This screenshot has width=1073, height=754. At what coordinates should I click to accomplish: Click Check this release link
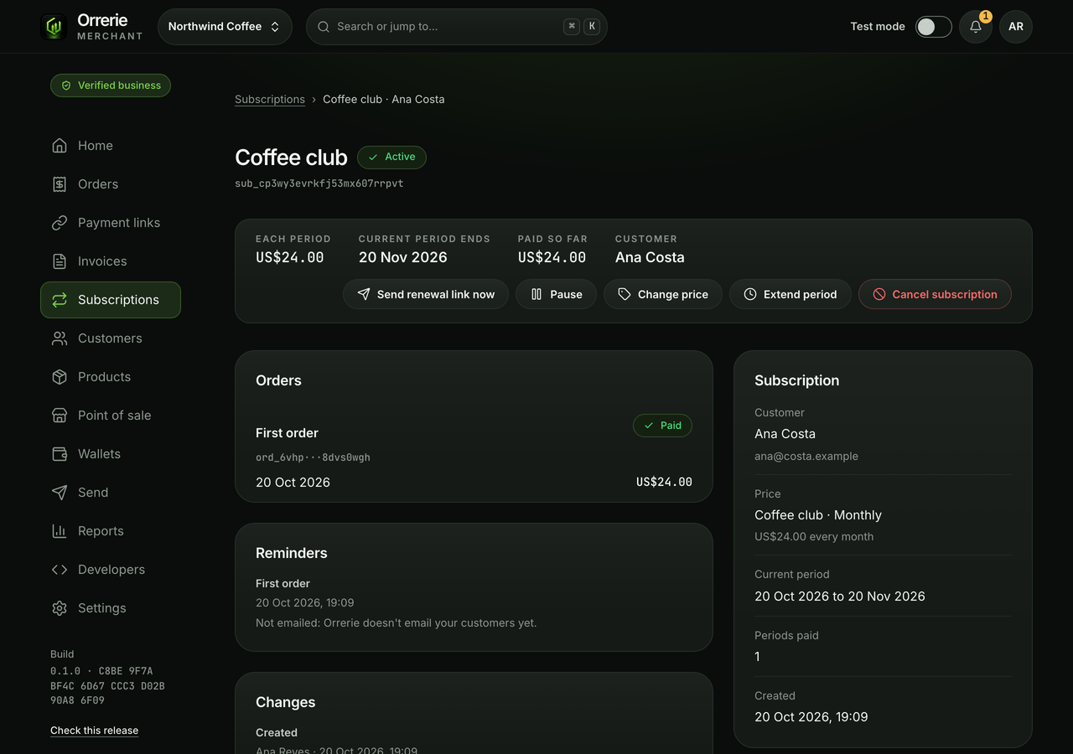(94, 731)
